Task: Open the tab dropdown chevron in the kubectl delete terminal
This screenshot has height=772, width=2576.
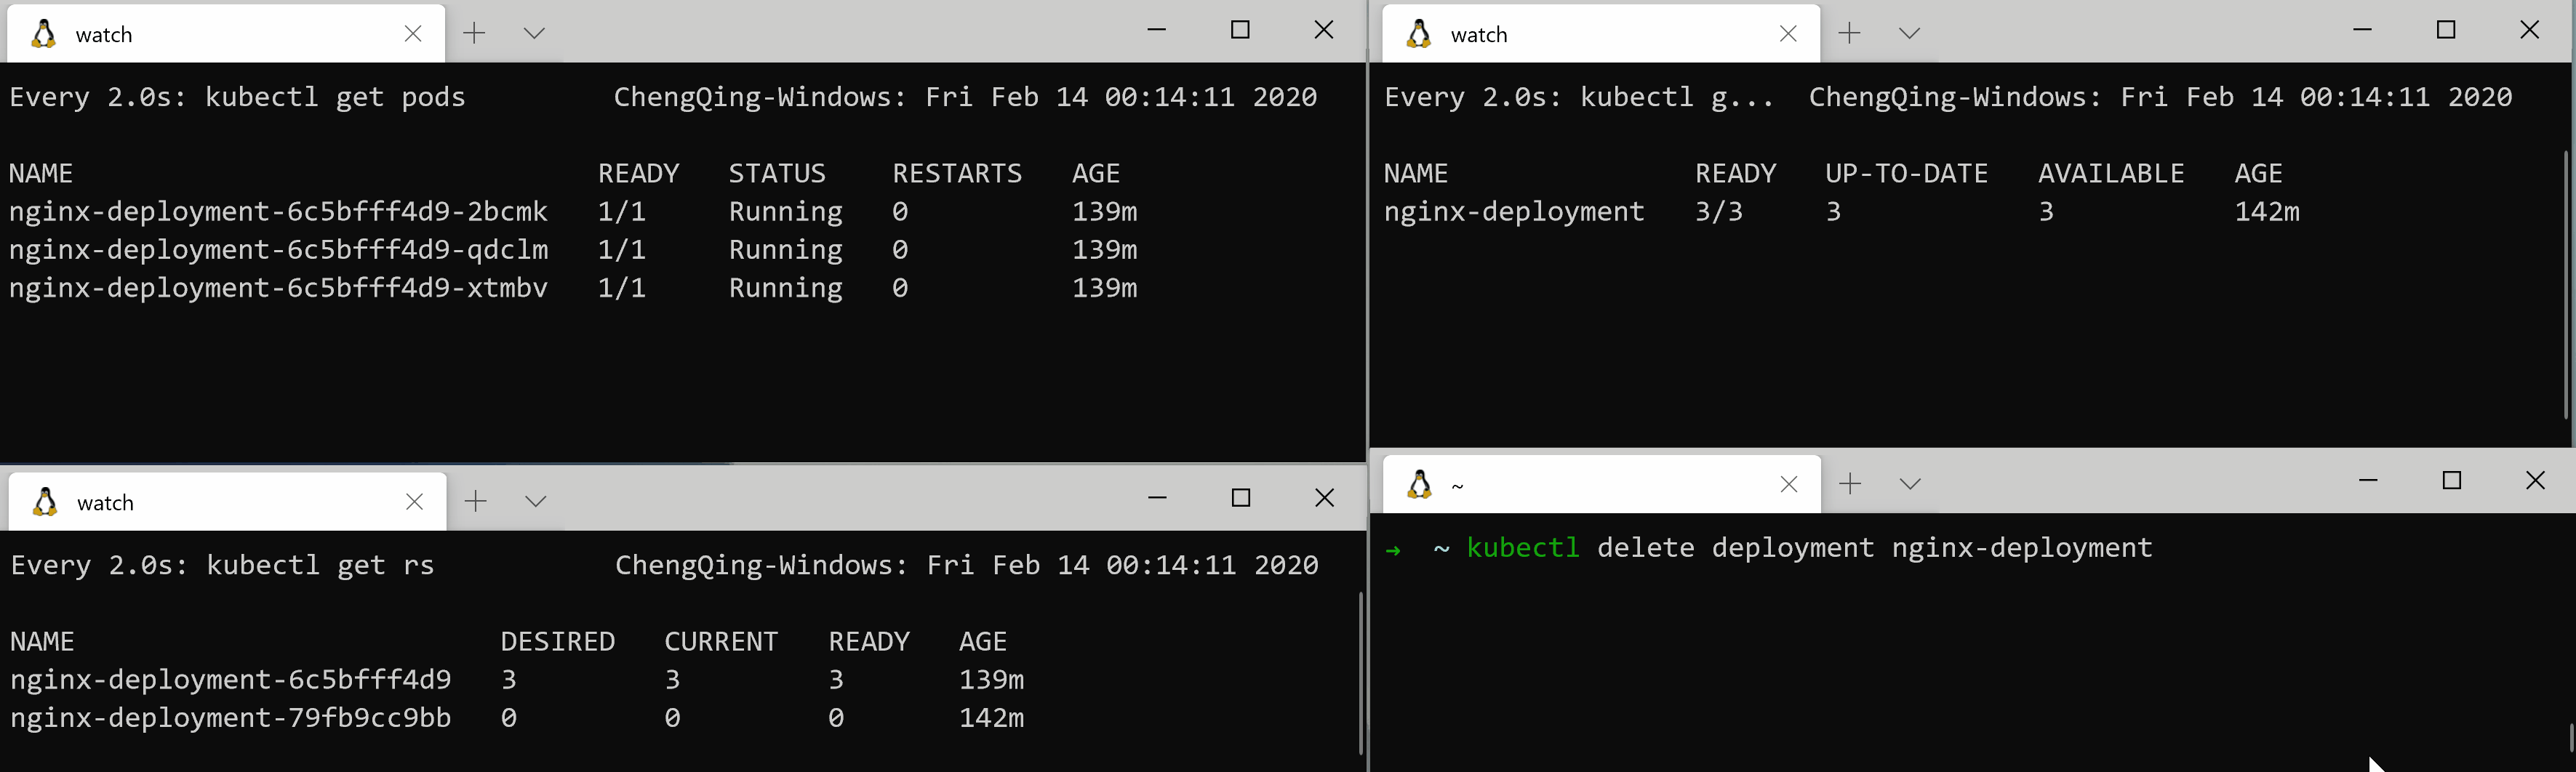Action: [x=1910, y=484]
